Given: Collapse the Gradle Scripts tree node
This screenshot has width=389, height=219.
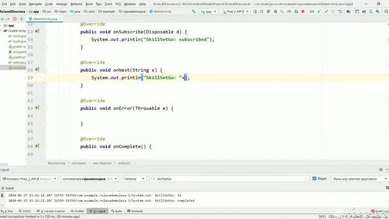Looking at the screenshot, I should point(1,30).
